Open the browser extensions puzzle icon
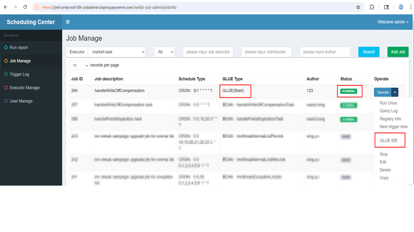 tap(372, 7)
